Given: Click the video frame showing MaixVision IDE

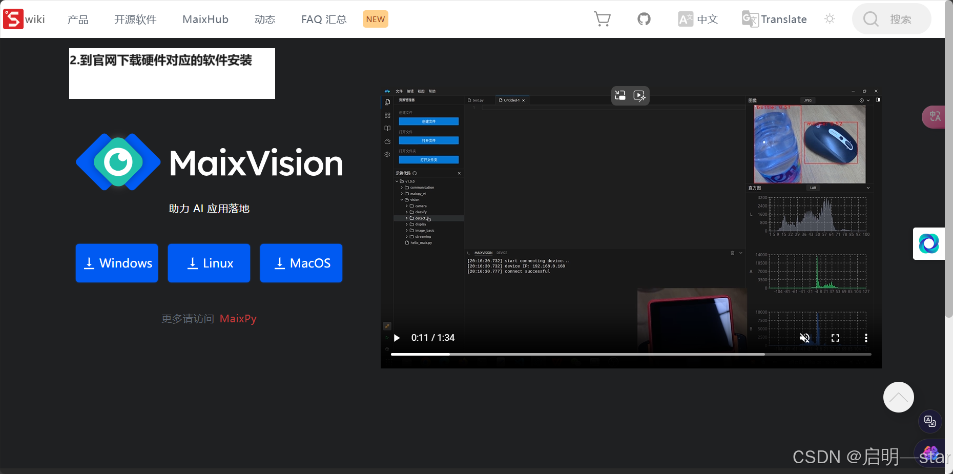Looking at the screenshot, I should pyautogui.click(x=631, y=227).
